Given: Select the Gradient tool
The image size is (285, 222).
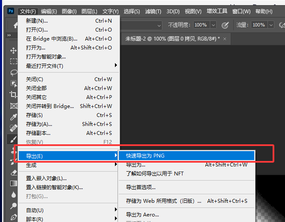Looking at the screenshot, I should (x=14, y=184).
